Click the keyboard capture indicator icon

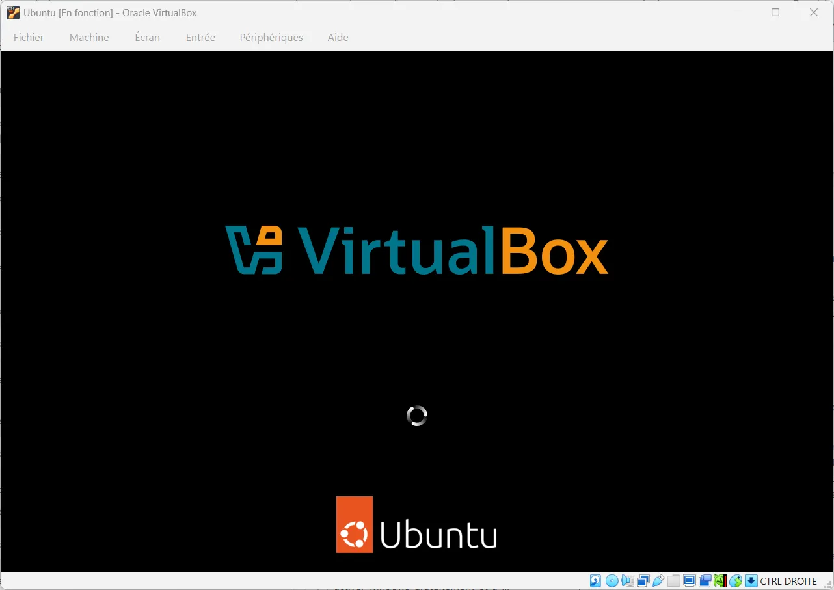[751, 580]
